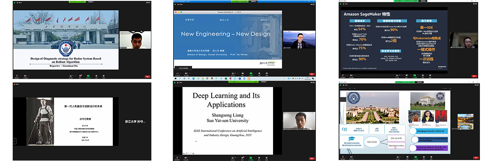Screen dimensions: 490x161
Task: Toggle microphone mute in the Deep Learning window
Action: 177,158
